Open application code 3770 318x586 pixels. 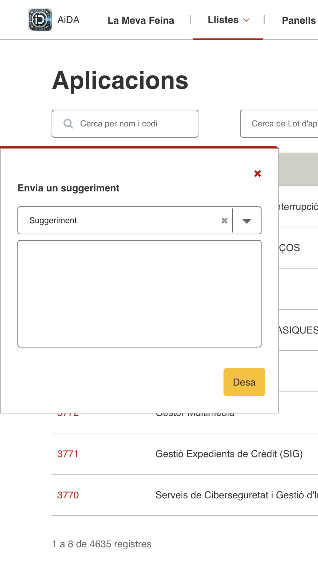(x=68, y=495)
